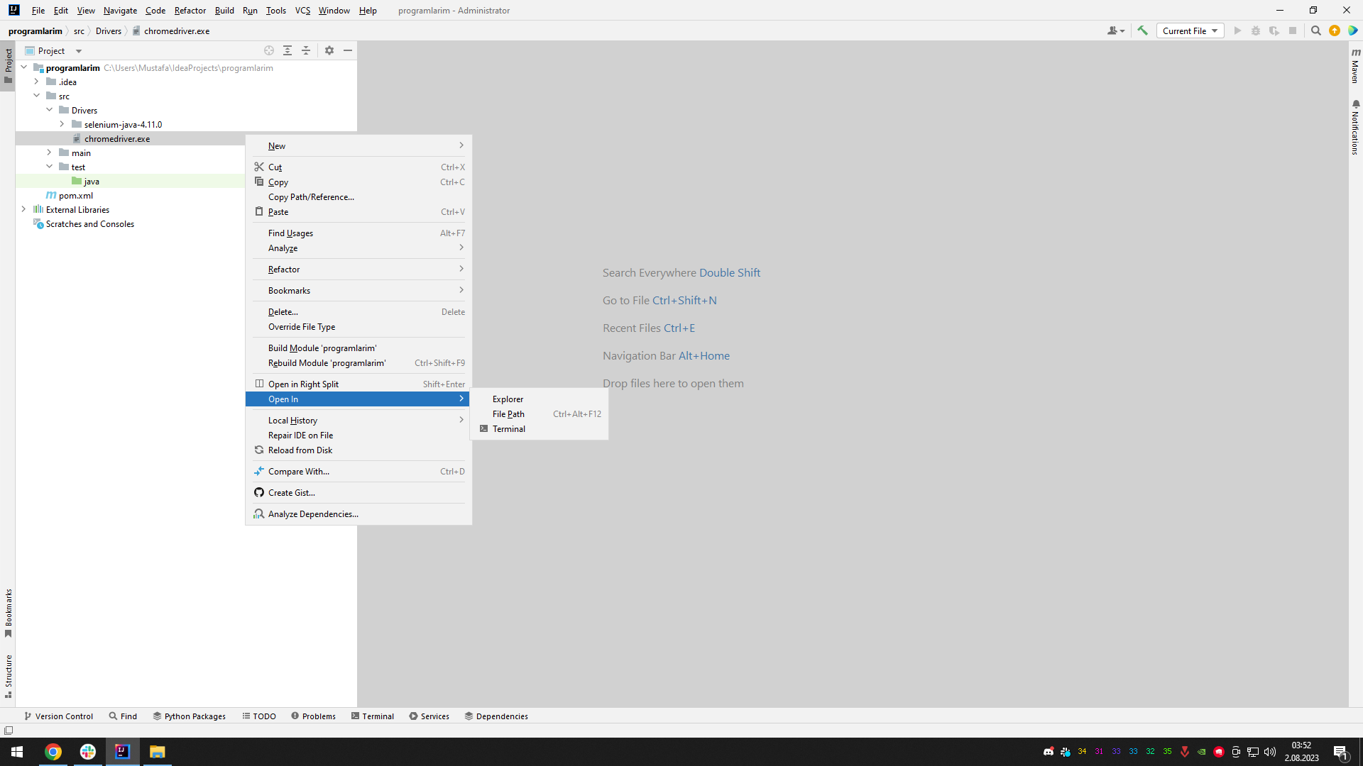Screen dimensions: 1363x766
Task: Open IDE settings update icon in toolbar
Action: coord(1334,30)
